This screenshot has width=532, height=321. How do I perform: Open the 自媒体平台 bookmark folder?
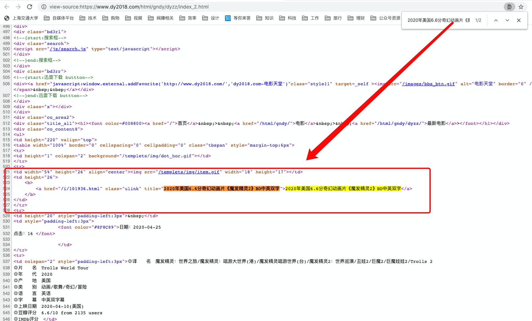coord(59,18)
